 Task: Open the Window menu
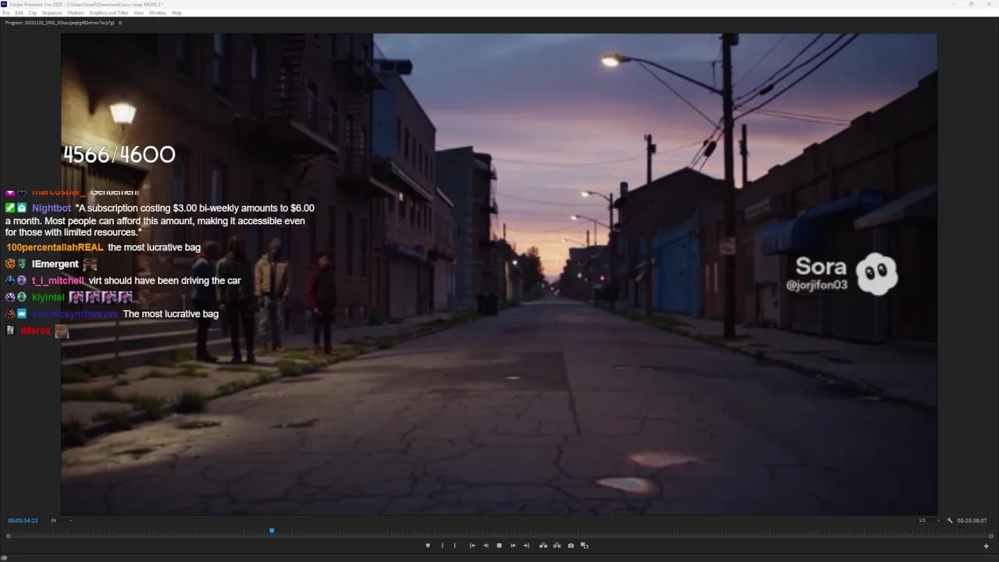tap(158, 12)
